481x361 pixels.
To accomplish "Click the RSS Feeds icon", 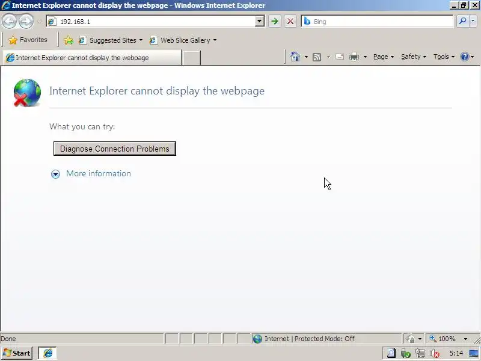I will pyautogui.click(x=317, y=57).
